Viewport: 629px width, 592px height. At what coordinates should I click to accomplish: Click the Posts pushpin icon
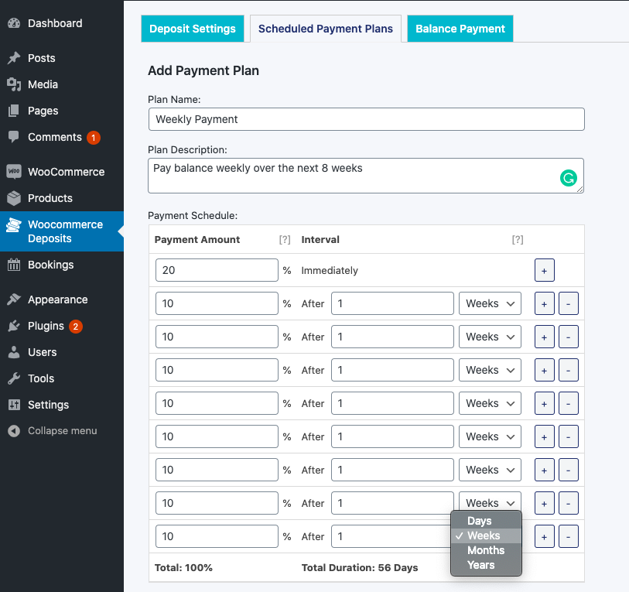point(14,58)
